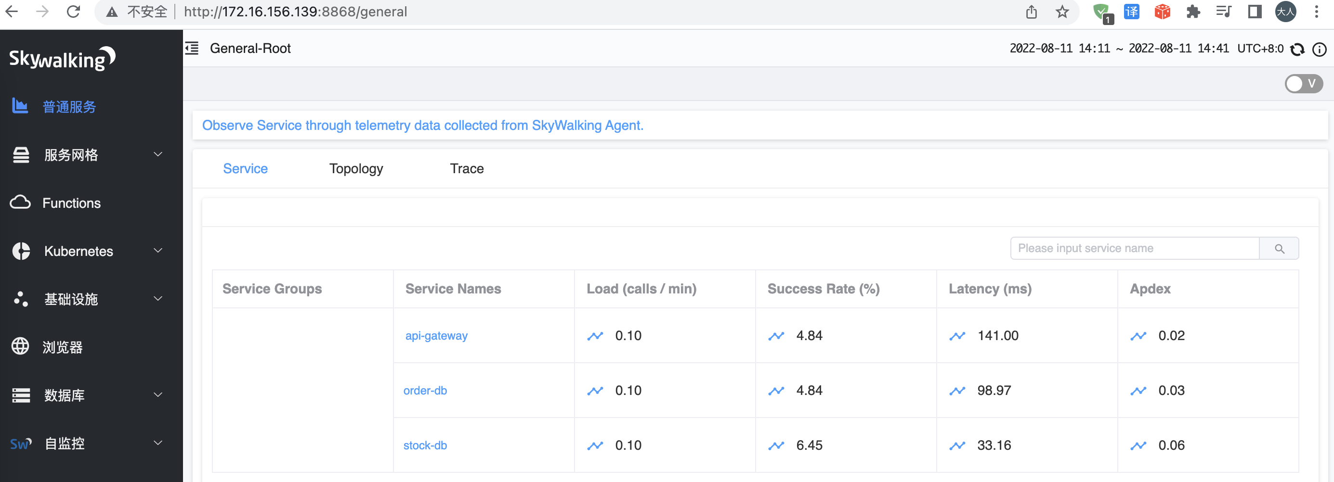Click the 数据库 database icon
This screenshot has height=482, width=1334.
point(21,394)
